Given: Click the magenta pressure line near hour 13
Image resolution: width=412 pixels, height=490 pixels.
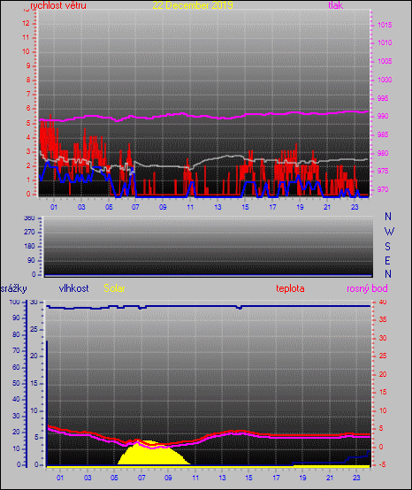Looking at the screenshot, I should [217, 118].
